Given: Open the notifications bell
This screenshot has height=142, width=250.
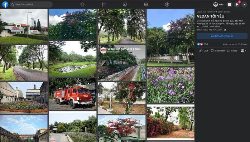Looking at the screenshot, I should [x=237, y=4].
